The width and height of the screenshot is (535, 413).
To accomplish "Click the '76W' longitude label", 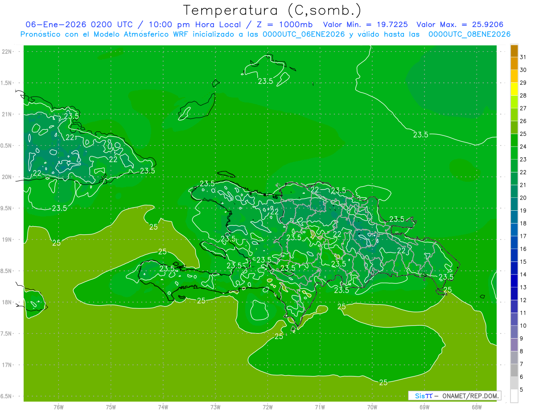I will point(58,407).
